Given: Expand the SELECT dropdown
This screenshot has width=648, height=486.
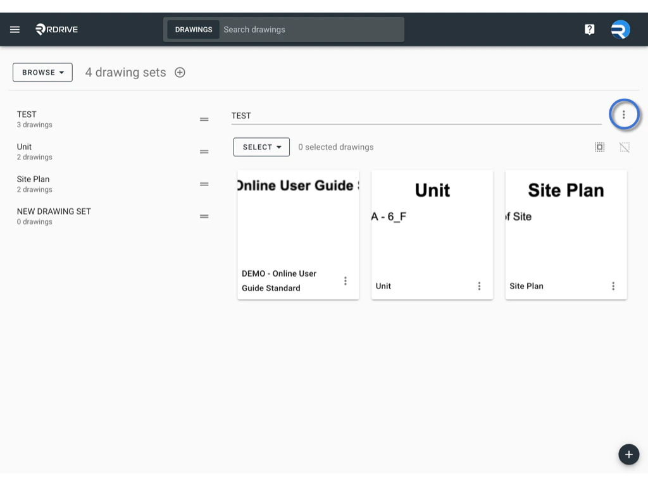Looking at the screenshot, I should coord(261,147).
